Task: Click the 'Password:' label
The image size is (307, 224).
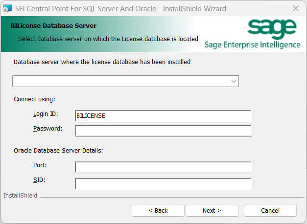Action: tap(48, 129)
